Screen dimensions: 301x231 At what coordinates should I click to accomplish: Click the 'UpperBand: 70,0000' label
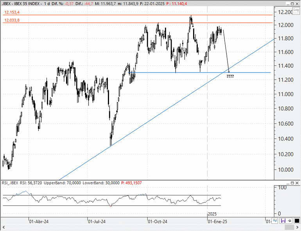click(63, 183)
